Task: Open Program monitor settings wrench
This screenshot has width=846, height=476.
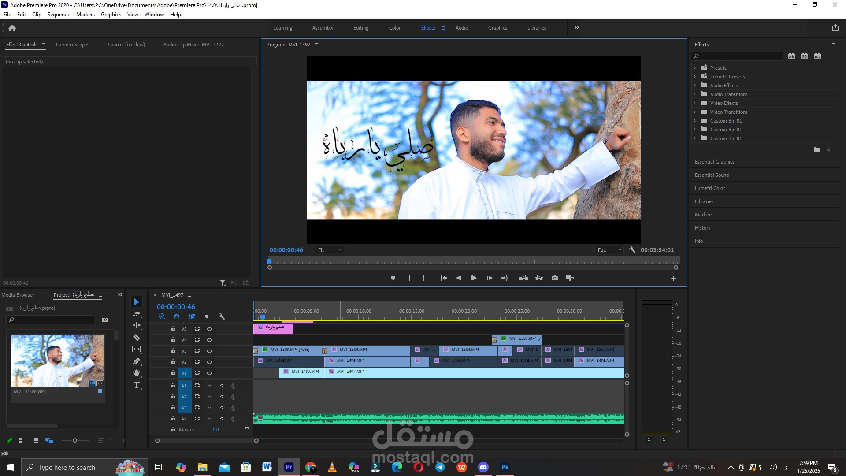Action: pos(632,249)
